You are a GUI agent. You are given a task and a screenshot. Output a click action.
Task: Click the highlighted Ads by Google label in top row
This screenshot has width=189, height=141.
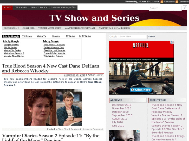pyautogui.click(x=11, y=36)
